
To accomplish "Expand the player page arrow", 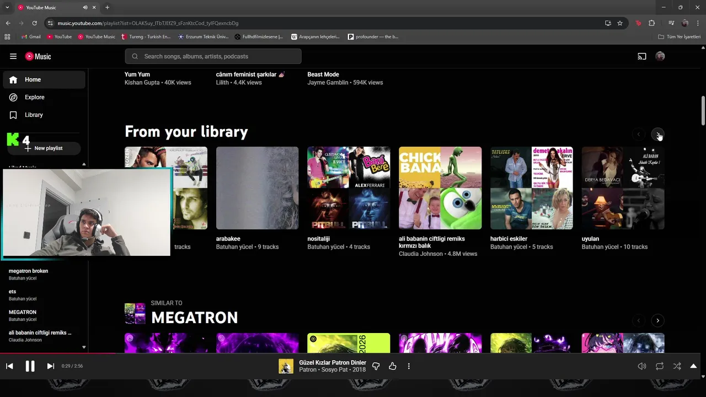I will click(693, 366).
